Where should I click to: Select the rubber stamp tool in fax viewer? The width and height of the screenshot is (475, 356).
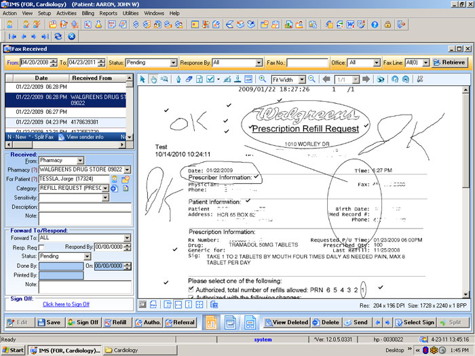(237, 79)
